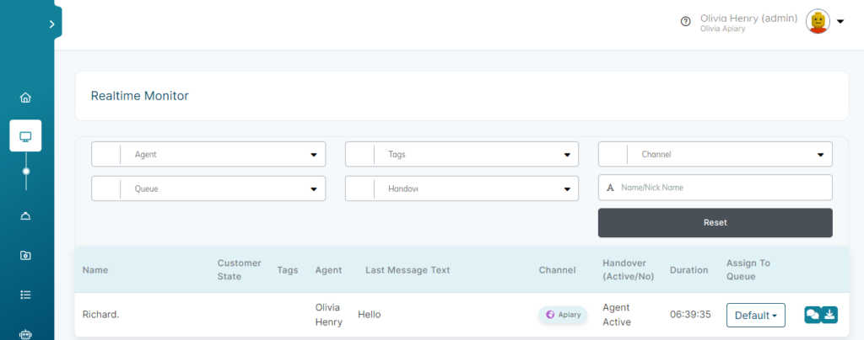Open the Agent filter dropdown
Viewport: 864px width, 340px height.
click(x=208, y=154)
